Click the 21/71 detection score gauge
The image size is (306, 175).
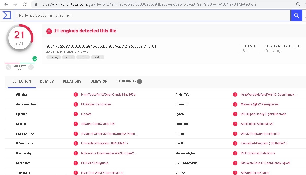[20, 38]
